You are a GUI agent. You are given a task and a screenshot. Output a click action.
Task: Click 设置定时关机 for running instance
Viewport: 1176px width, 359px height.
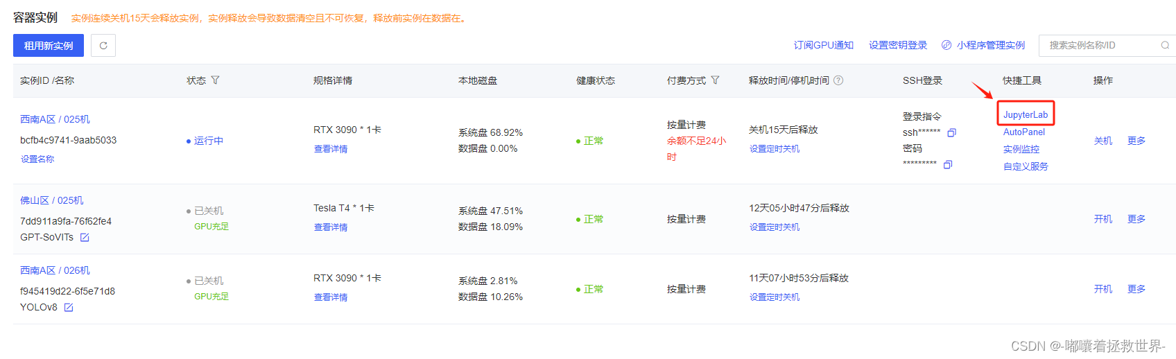tap(775, 149)
